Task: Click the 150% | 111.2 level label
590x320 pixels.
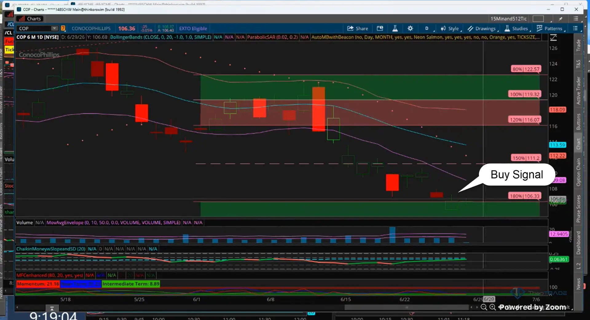Action: point(526,158)
